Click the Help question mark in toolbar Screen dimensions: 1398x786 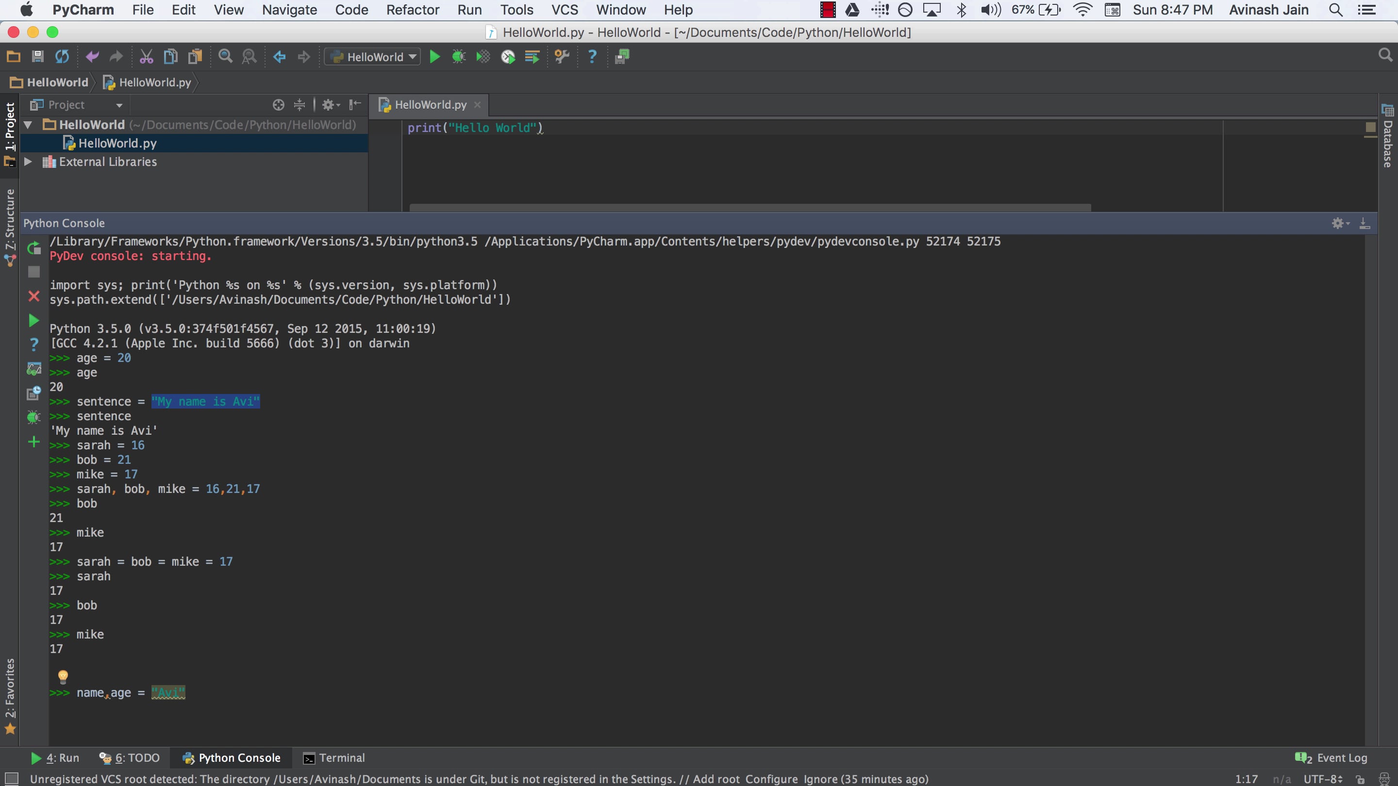[592, 56]
